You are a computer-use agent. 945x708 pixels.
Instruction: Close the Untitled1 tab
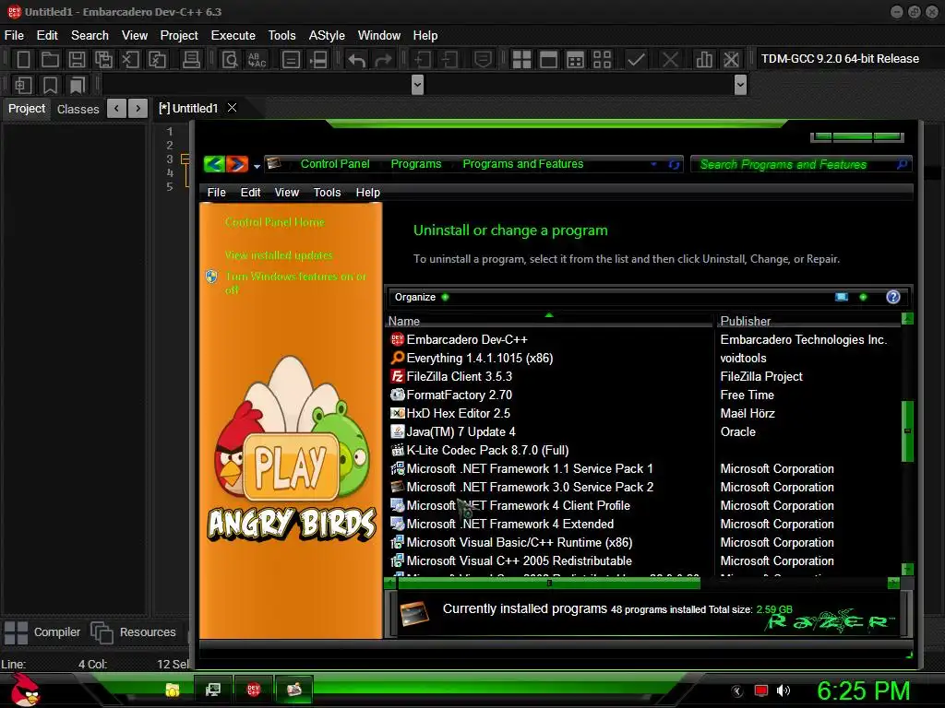tap(232, 108)
